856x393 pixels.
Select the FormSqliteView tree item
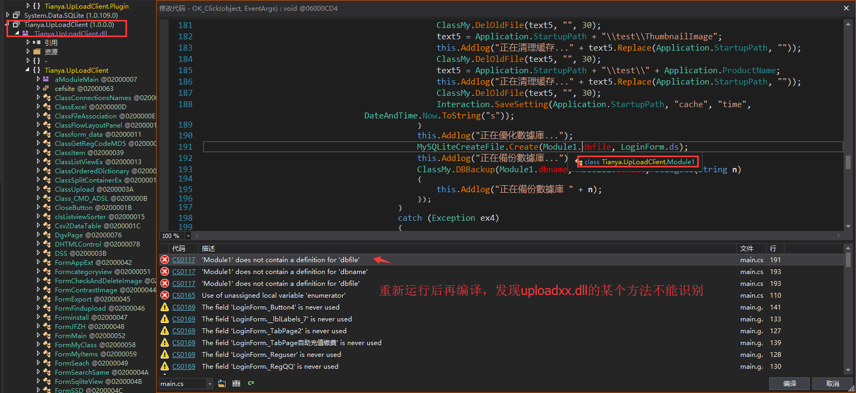click(x=98, y=381)
